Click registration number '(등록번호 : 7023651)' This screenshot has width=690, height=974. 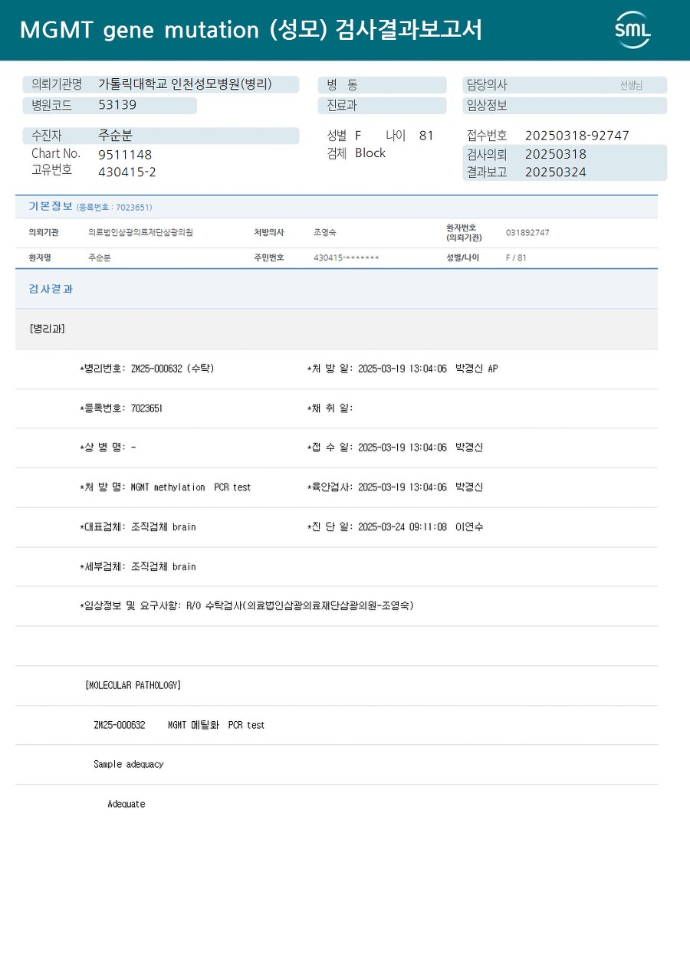point(114,207)
